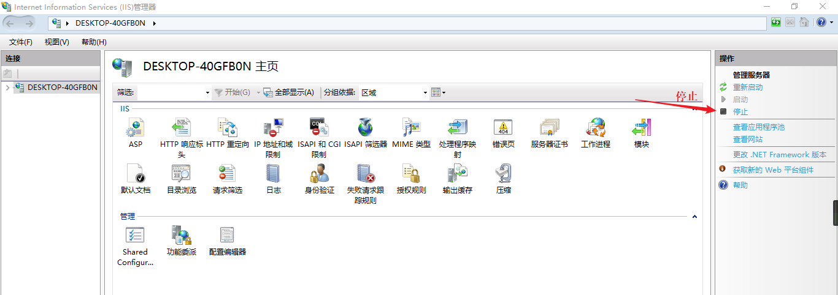
Task: Click 重新启动 action link
Action: pos(748,88)
